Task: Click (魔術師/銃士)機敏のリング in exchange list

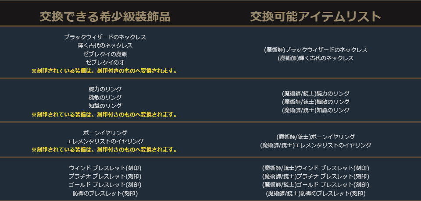Action: [x=315, y=102]
